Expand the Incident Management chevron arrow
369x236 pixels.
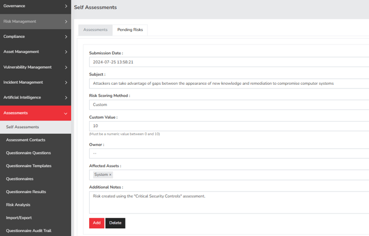(x=66, y=83)
